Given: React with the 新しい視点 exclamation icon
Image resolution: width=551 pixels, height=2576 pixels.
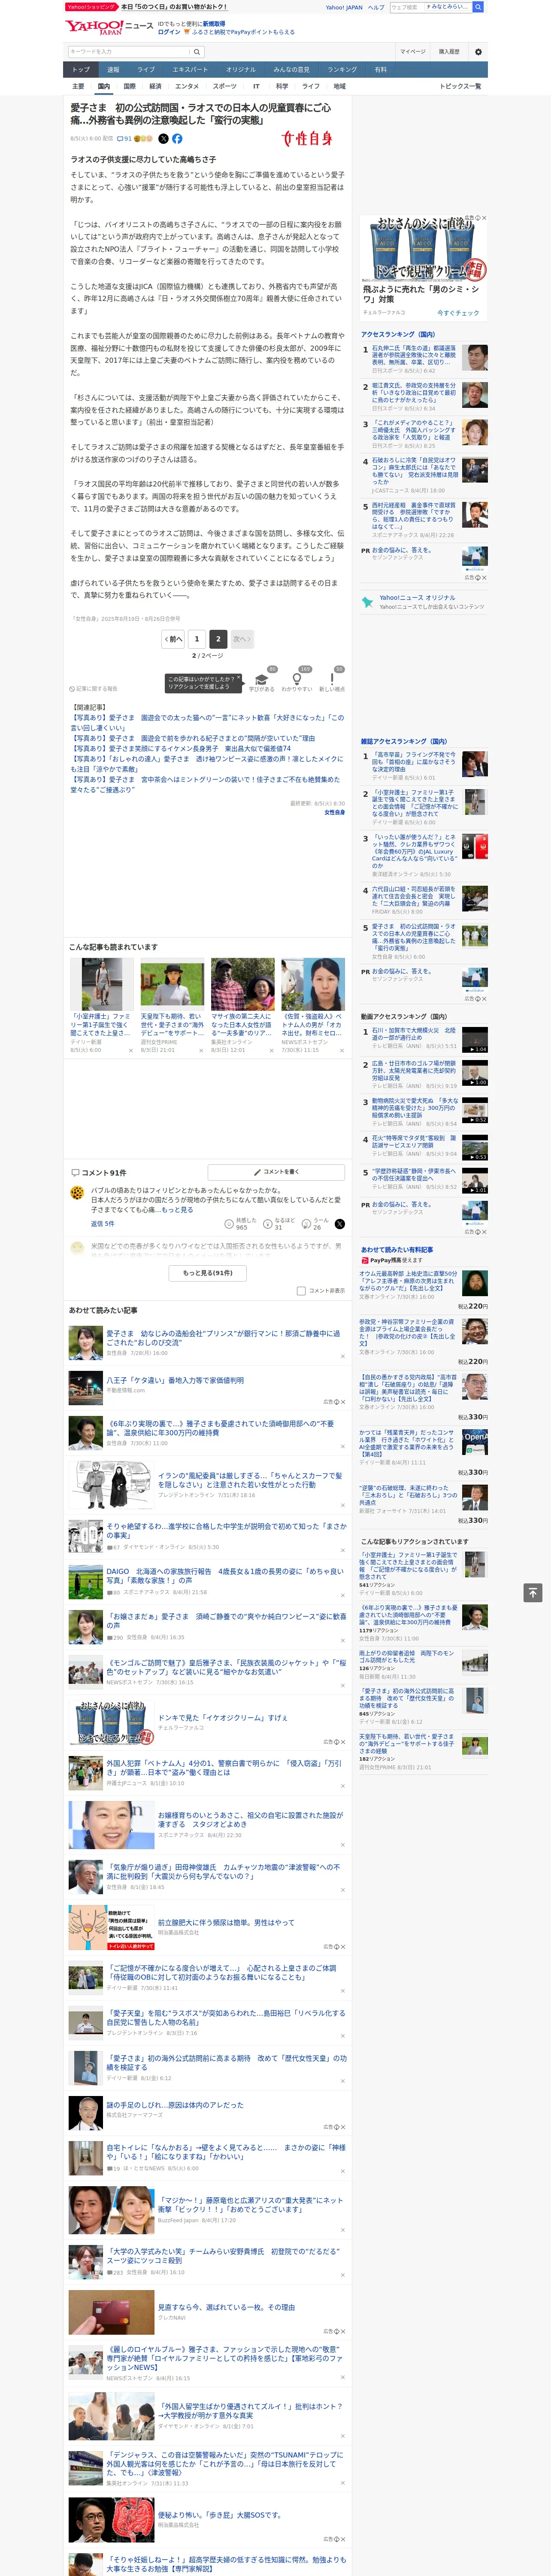Looking at the screenshot, I should pos(332,679).
